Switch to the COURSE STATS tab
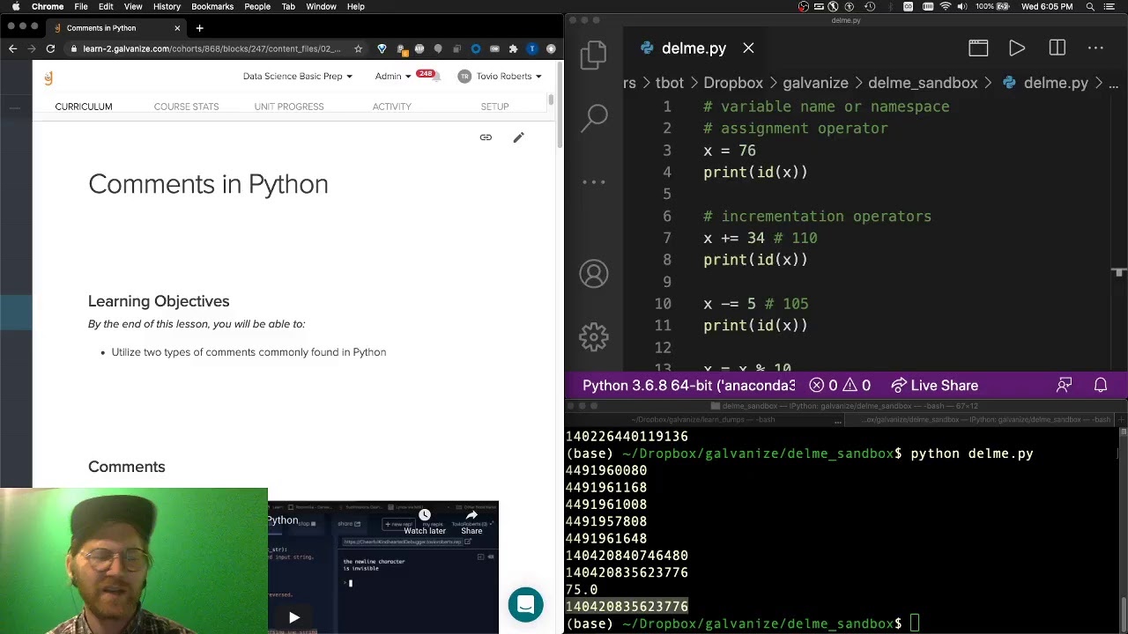The width and height of the screenshot is (1128, 634). (186, 107)
